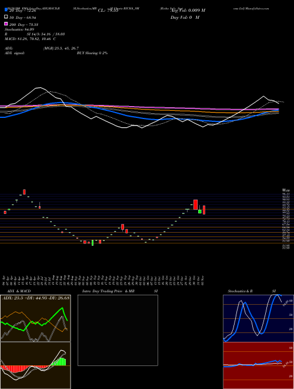Click the empty Intra Day Trading Price box
The width and height of the screenshot is (294, 389).
[118, 330]
